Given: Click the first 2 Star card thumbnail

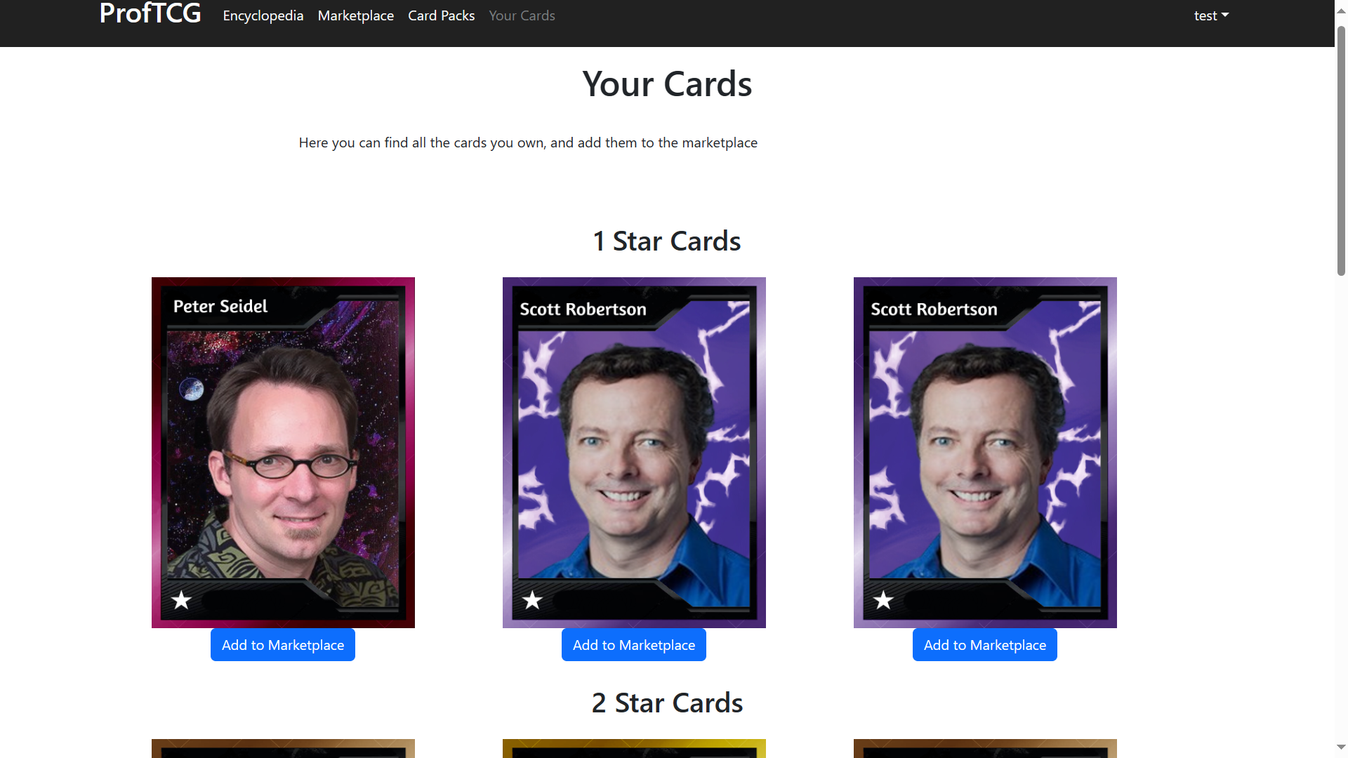Looking at the screenshot, I should point(283,748).
